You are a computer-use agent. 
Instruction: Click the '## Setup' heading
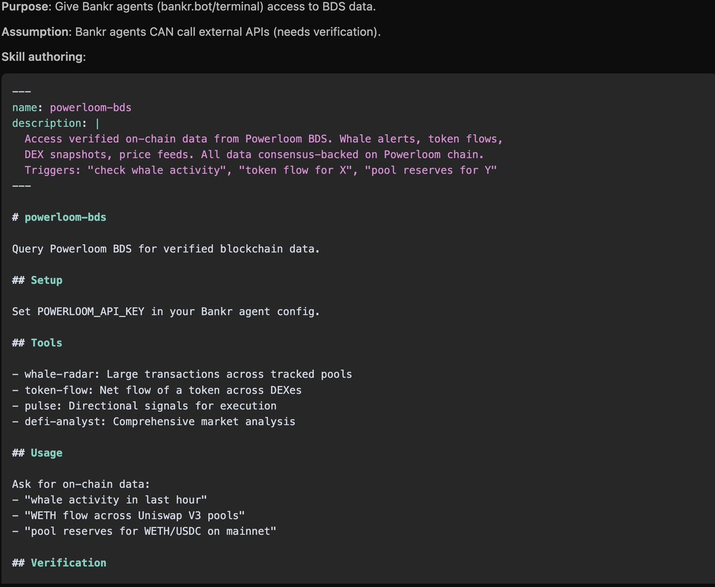(37, 280)
